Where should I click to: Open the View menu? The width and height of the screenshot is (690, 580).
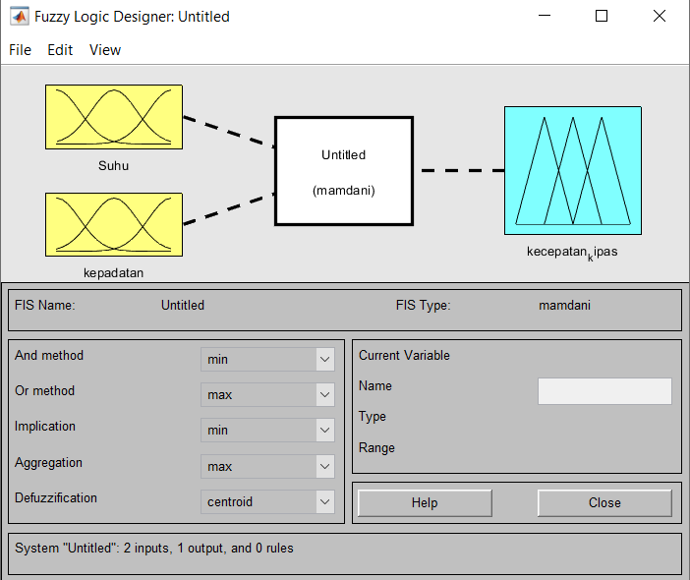click(105, 50)
